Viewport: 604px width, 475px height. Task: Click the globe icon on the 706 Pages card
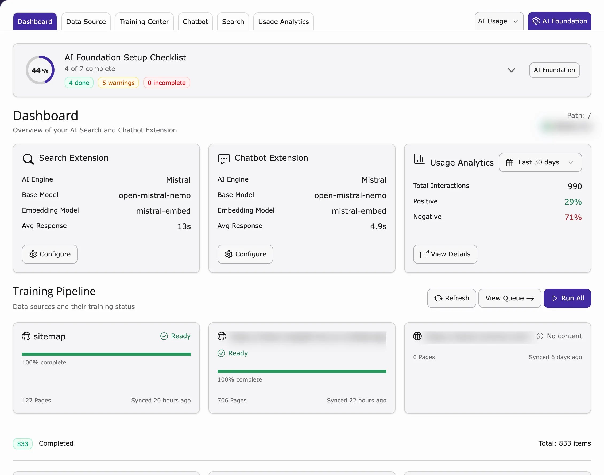[x=222, y=336]
